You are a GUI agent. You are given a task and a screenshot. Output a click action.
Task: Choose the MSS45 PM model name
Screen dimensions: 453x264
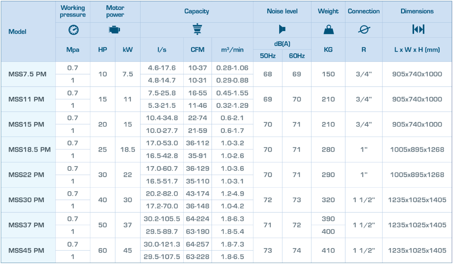pos(26,250)
